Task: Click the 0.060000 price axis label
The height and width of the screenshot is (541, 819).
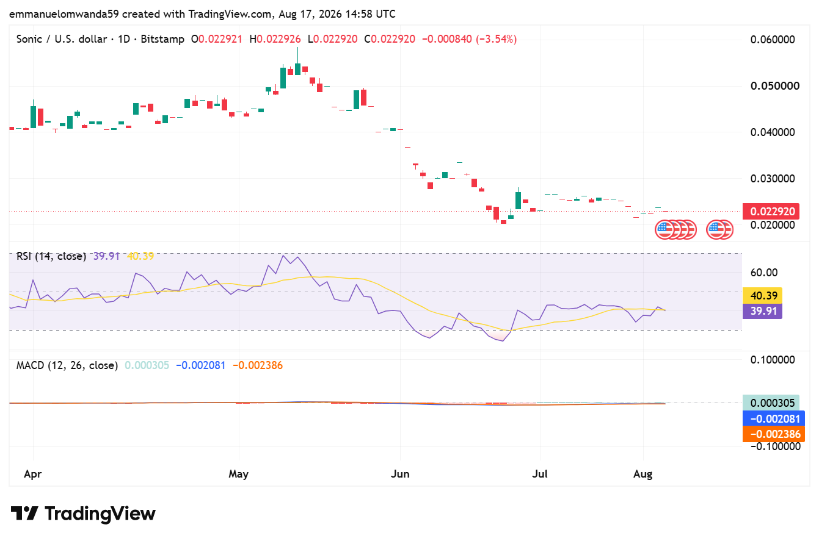Action: pos(773,40)
